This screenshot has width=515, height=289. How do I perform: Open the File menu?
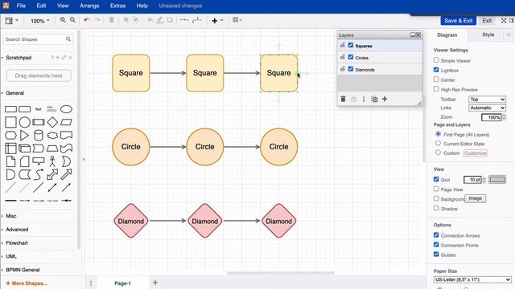(x=21, y=6)
